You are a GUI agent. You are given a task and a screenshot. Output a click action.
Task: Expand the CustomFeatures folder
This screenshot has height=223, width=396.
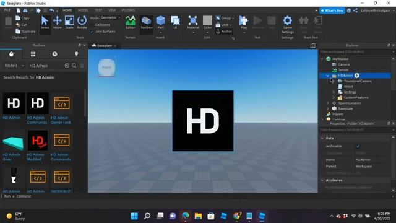coord(334,98)
